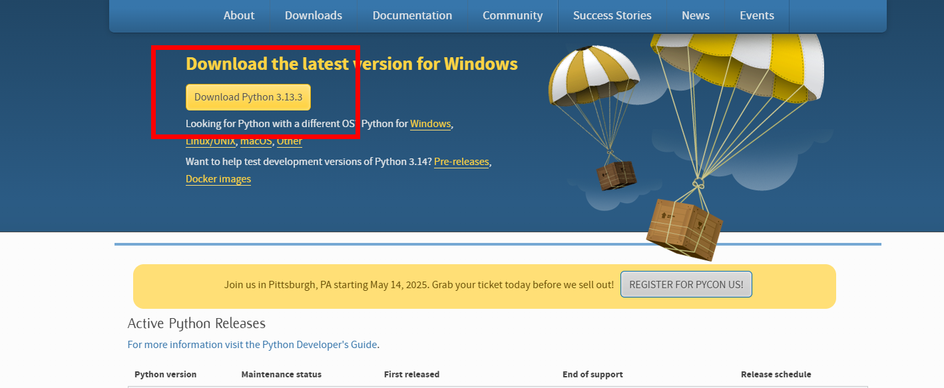Click the Register for PyCon US button

pyautogui.click(x=686, y=284)
